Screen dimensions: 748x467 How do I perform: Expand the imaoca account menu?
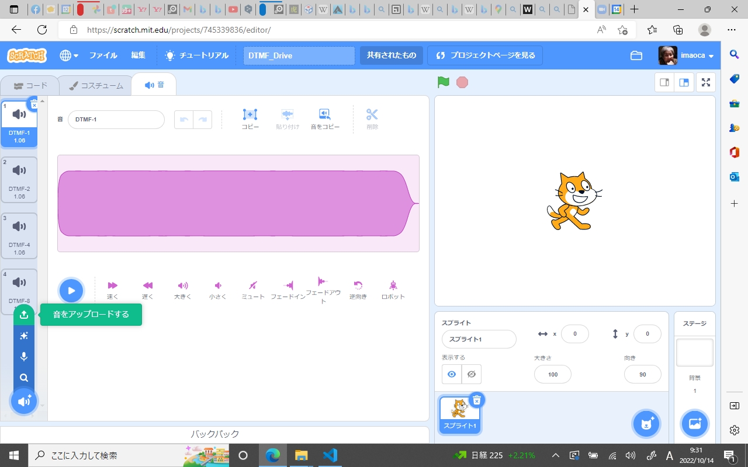[x=686, y=55]
